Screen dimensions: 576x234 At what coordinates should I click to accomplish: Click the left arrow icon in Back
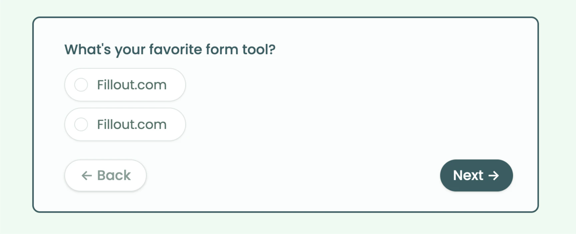(x=87, y=176)
